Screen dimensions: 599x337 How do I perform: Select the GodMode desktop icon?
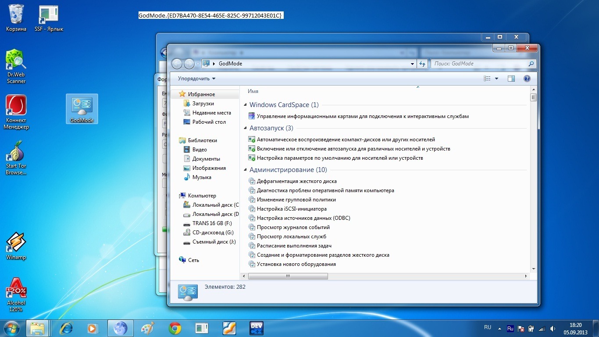82,109
